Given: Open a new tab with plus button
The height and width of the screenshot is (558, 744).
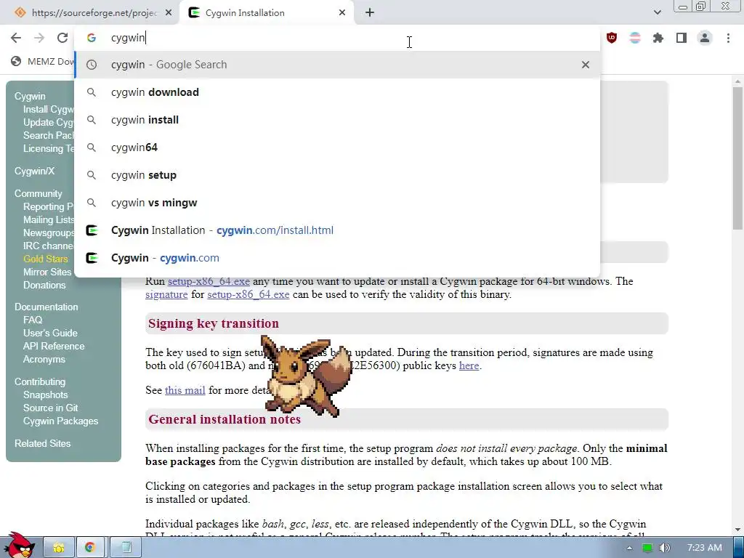Looking at the screenshot, I should pyautogui.click(x=370, y=13).
